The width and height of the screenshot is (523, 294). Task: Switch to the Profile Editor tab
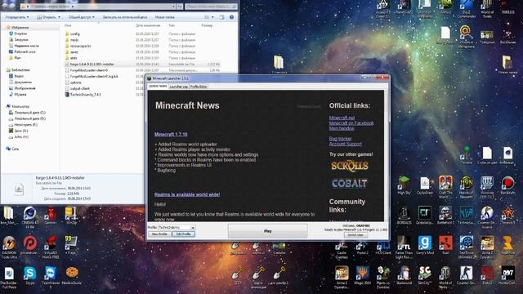199,87
